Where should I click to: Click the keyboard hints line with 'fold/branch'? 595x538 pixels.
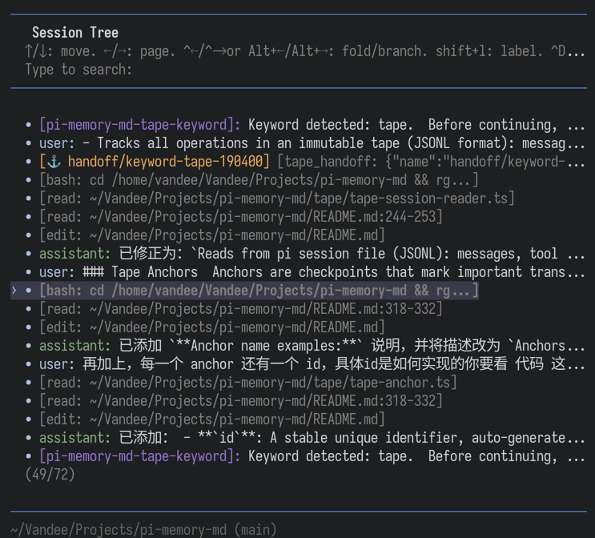[305, 51]
